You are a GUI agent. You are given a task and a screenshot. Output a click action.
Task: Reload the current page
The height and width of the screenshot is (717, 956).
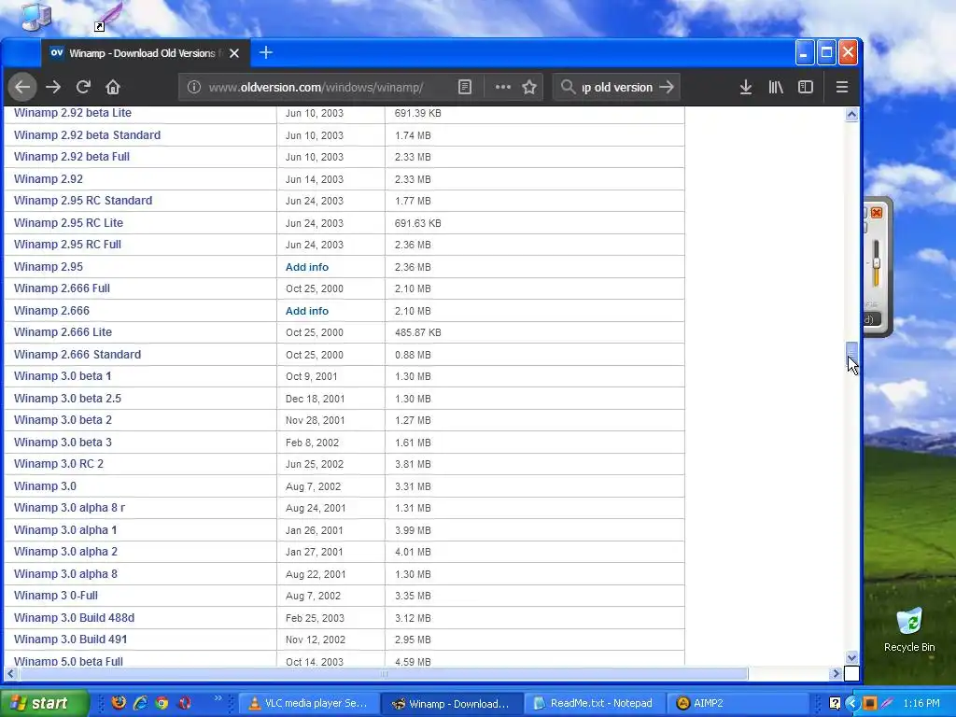pyautogui.click(x=83, y=87)
